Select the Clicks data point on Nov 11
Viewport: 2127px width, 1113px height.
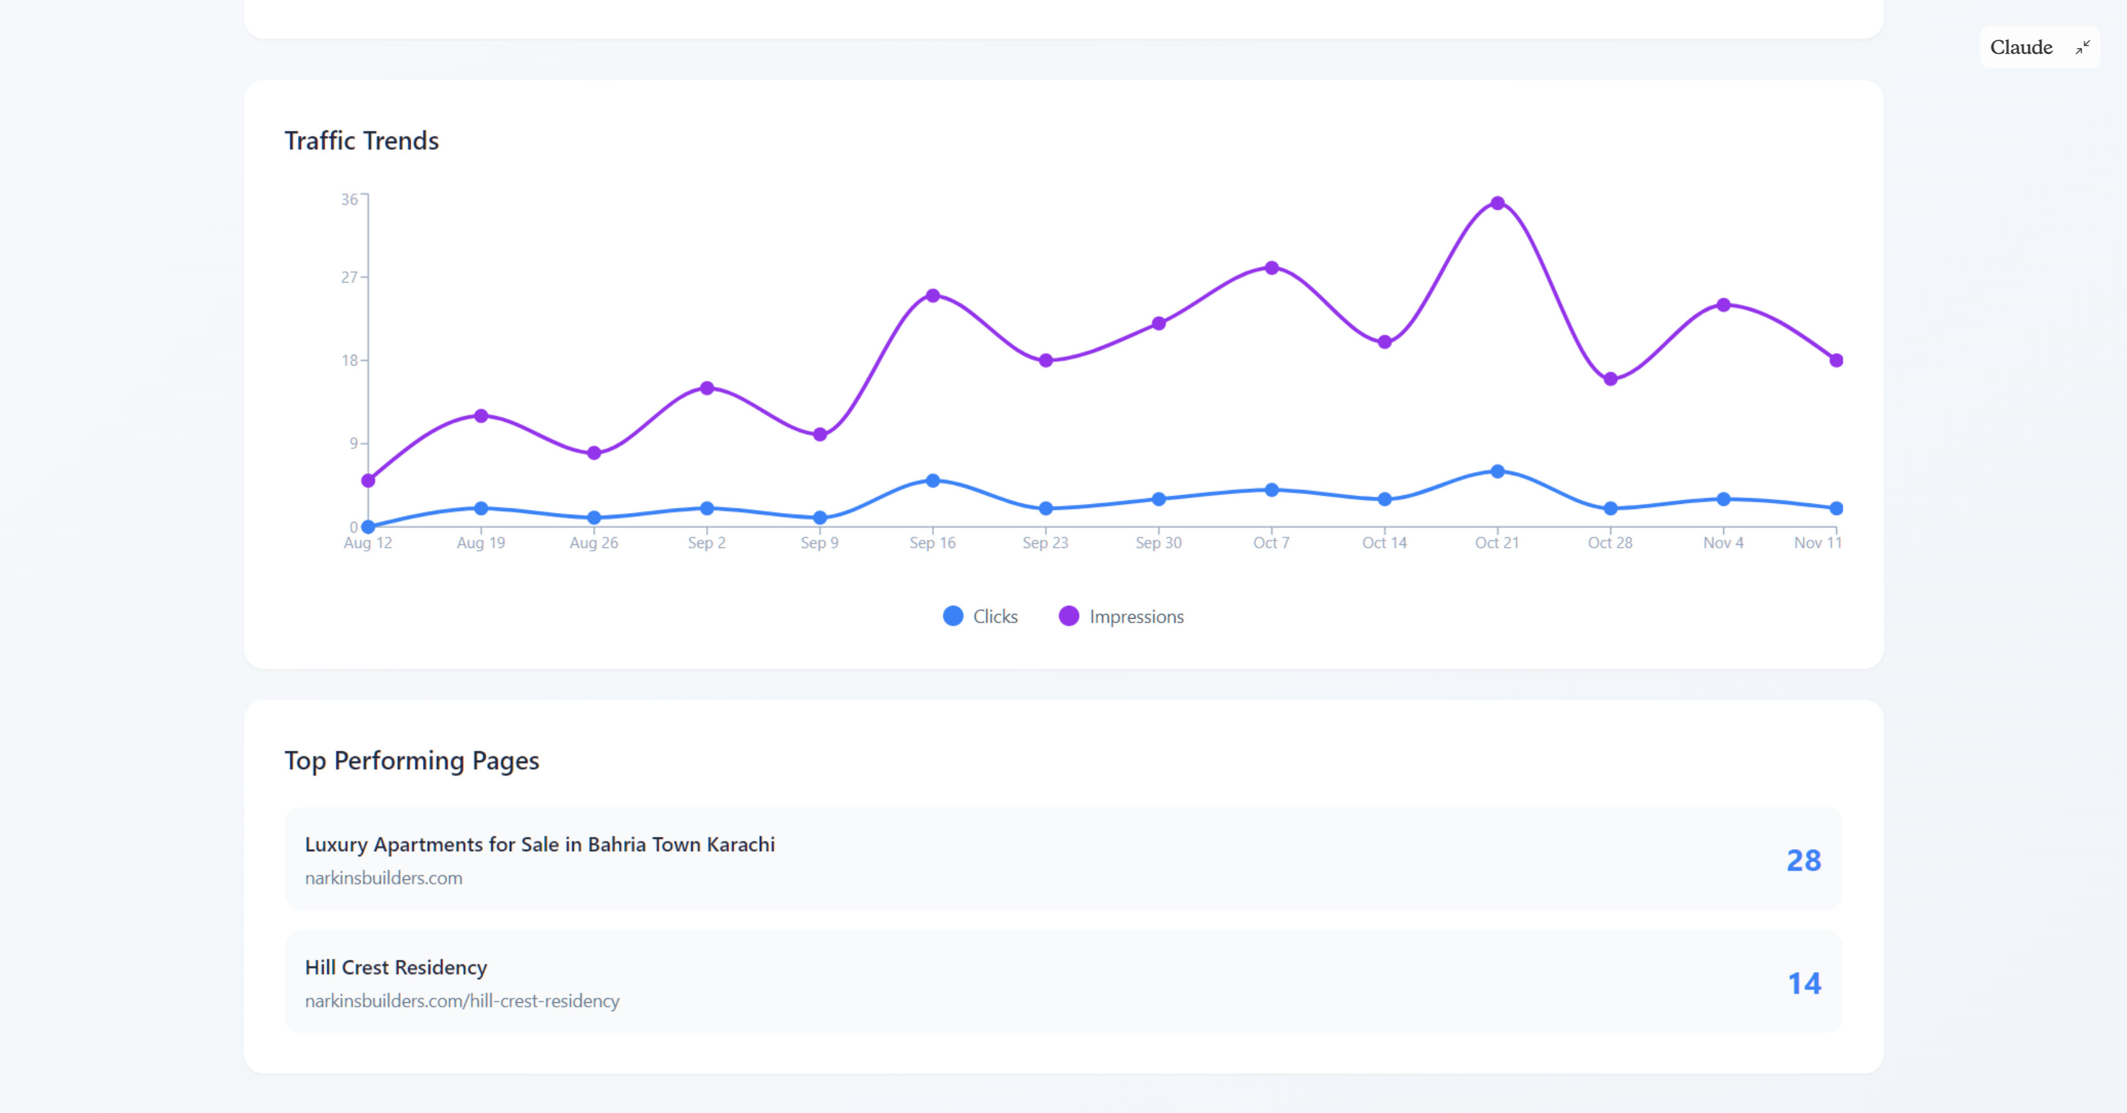(1836, 508)
